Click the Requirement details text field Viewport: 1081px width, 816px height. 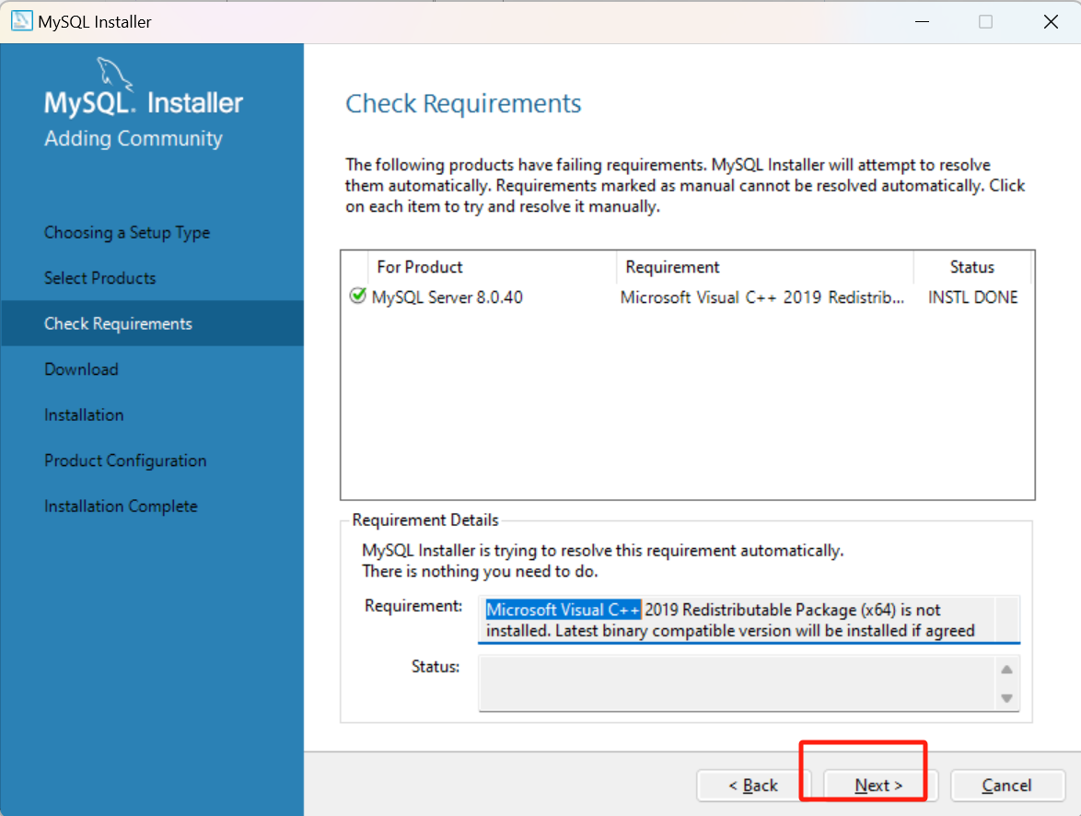[749, 620]
